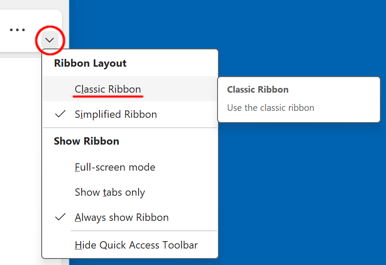The image size is (386, 265).
Task: Select Always show Ribbon
Action: point(122,217)
